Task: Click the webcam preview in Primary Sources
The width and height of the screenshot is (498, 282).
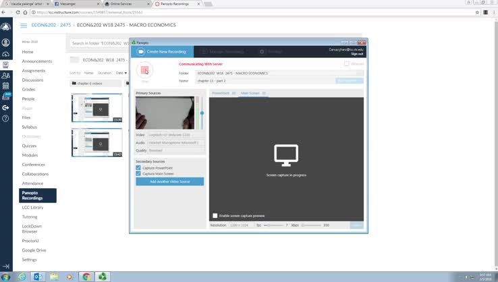Action: coord(165,113)
